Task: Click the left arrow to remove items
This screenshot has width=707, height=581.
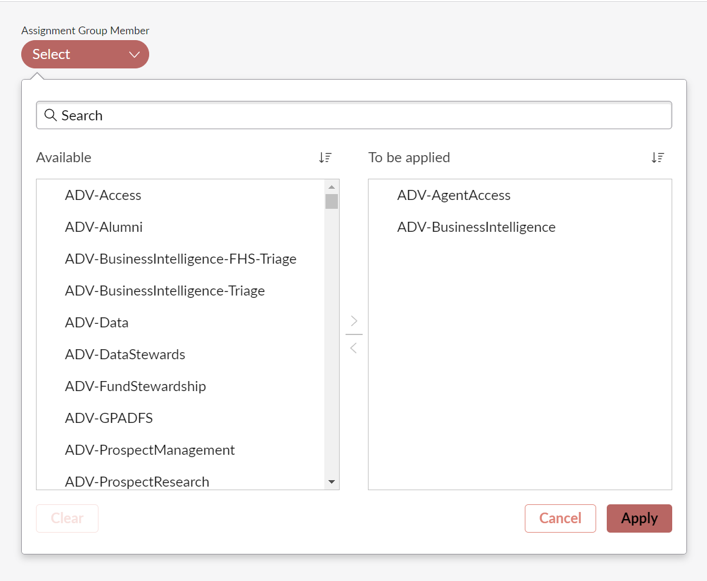Action: coord(354,348)
